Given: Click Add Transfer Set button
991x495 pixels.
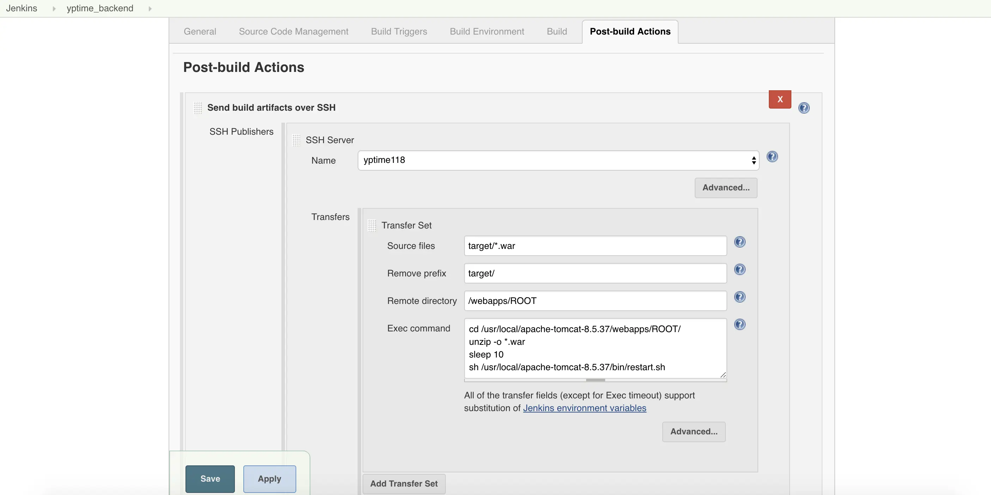Looking at the screenshot, I should tap(403, 483).
